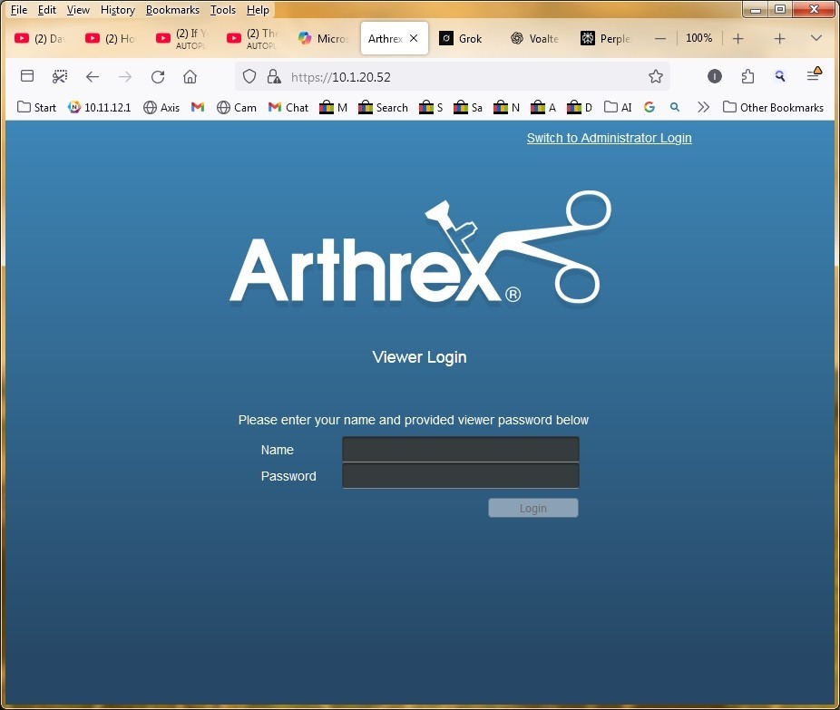The image size is (840, 710).
Task: Open the Chat bookmark
Action: [288, 108]
